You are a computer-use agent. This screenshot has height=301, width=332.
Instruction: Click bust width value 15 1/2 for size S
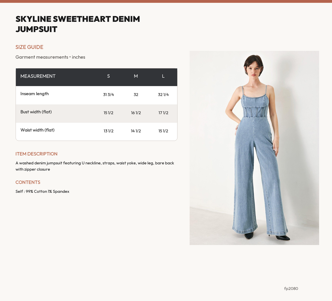click(108, 113)
